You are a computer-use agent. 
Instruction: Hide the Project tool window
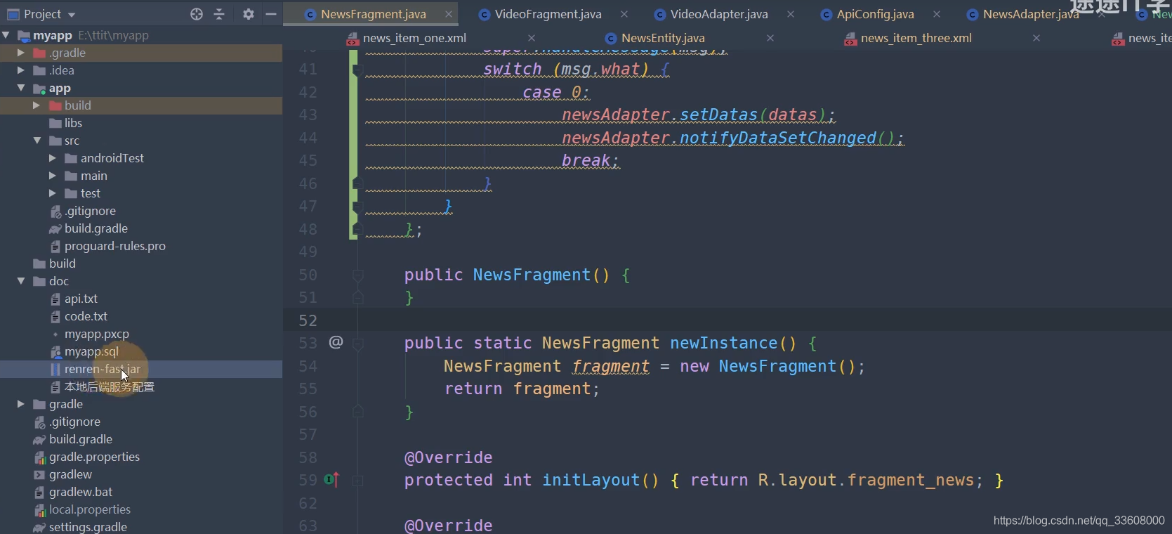point(271,14)
